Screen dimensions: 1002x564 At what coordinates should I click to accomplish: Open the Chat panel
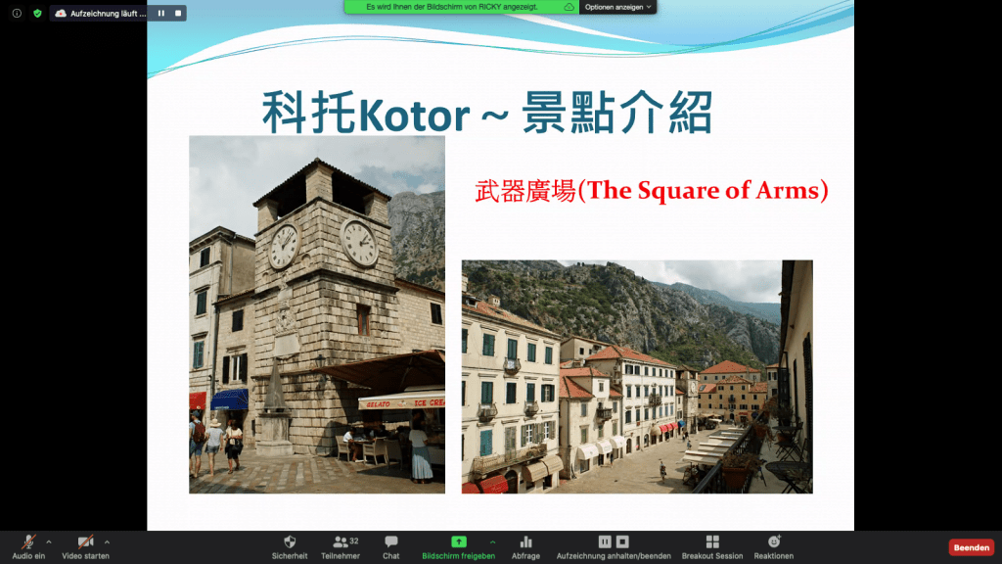[391, 541]
